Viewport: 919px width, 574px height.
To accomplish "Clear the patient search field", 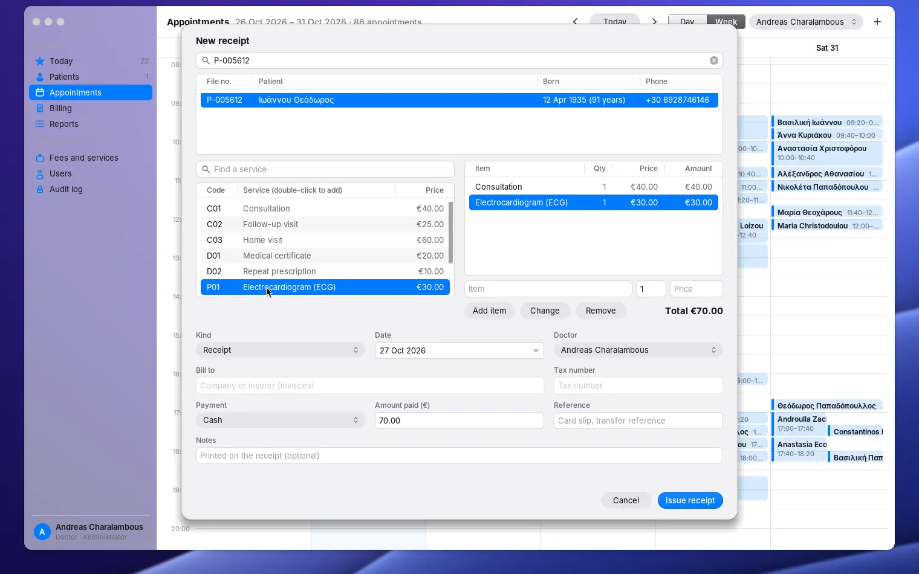I will [714, 60].
